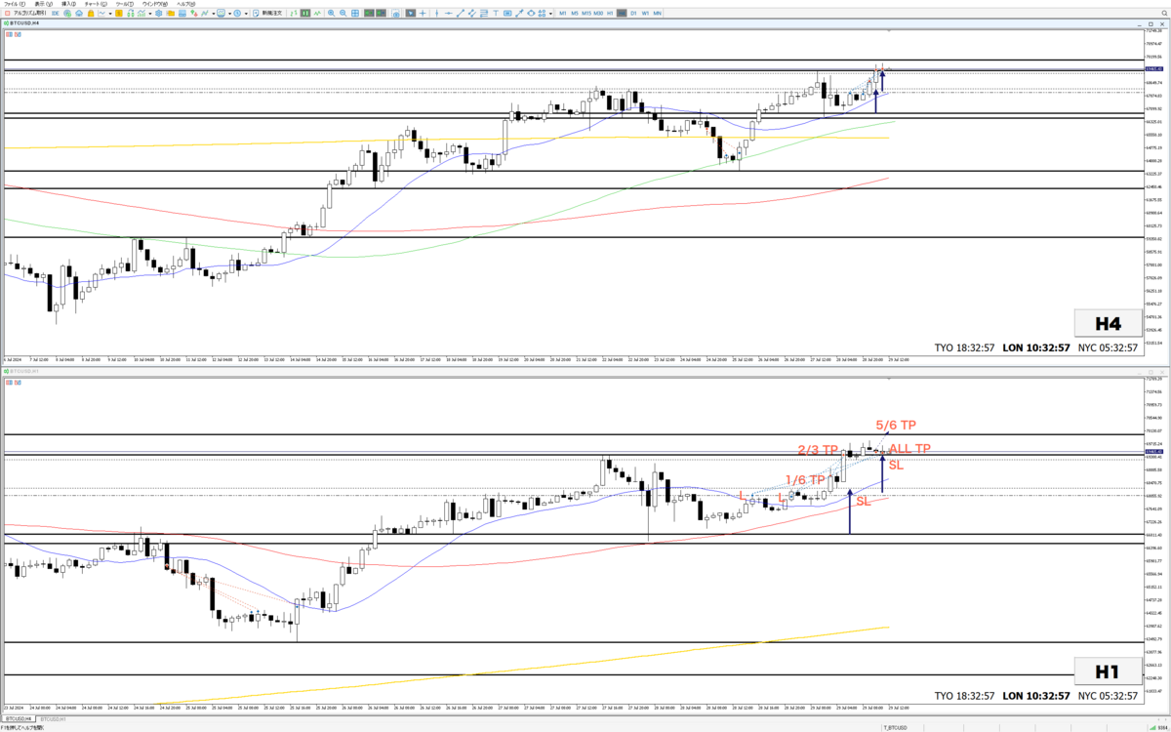Expand the objects dropdown arrow
Screen dimensions: 1171x732
click(550, 13)
